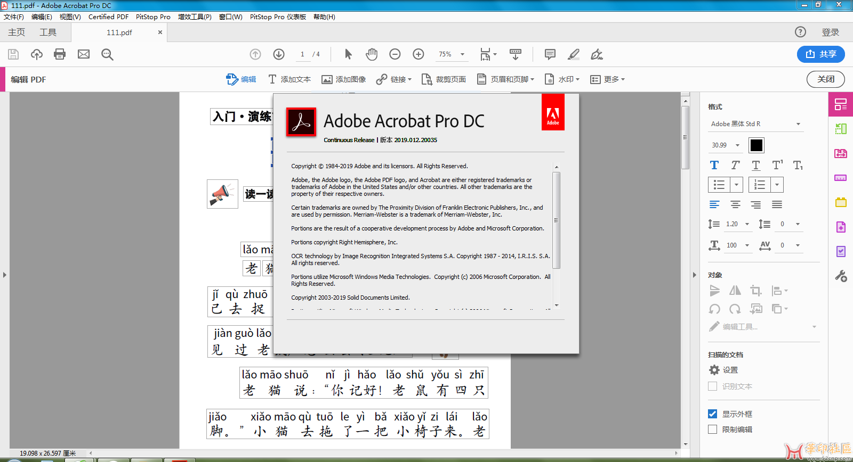Apply superscript text style

coord(777,165)
